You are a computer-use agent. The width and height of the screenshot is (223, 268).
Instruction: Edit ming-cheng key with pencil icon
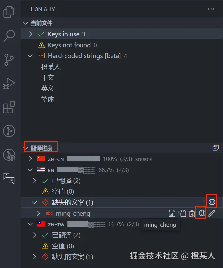[x=212, y=213]
